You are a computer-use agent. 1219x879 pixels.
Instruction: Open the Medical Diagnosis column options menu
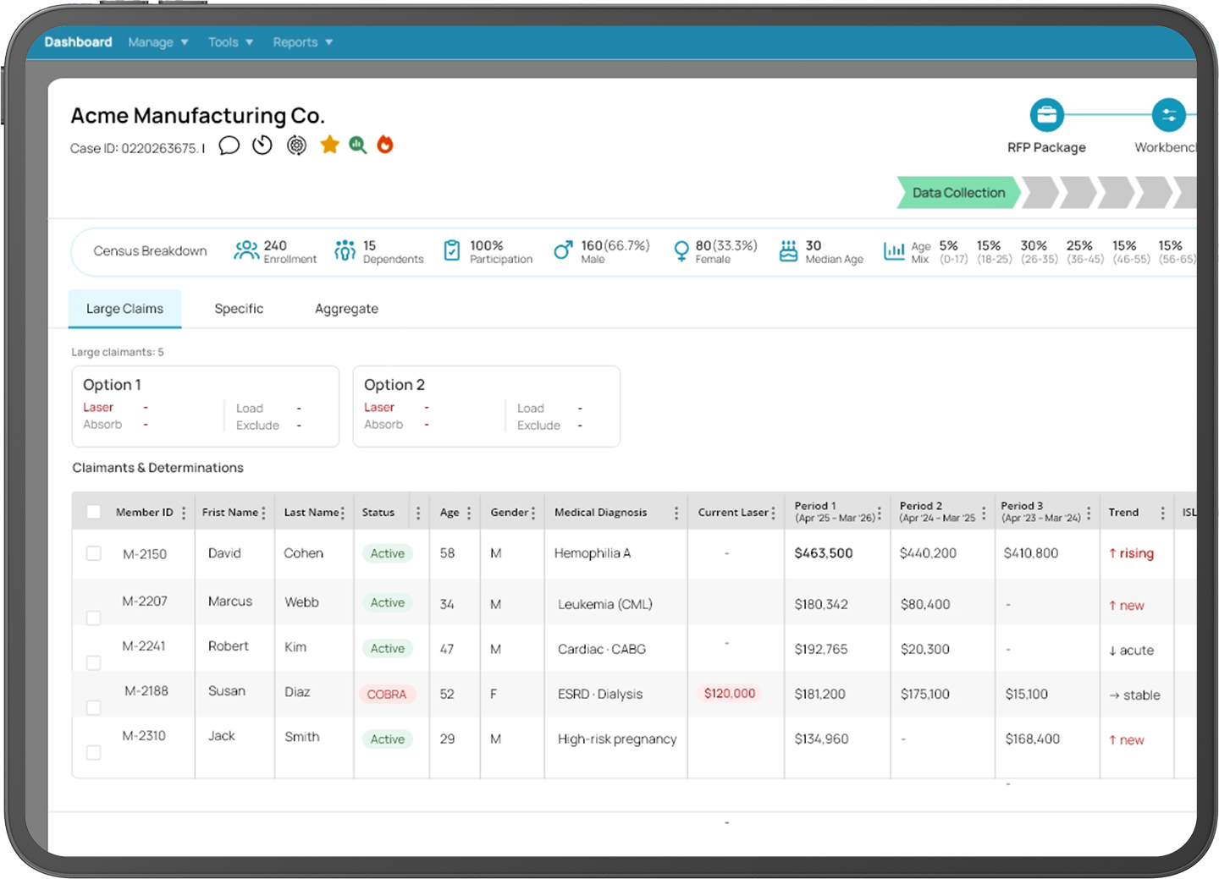point(676,513)
